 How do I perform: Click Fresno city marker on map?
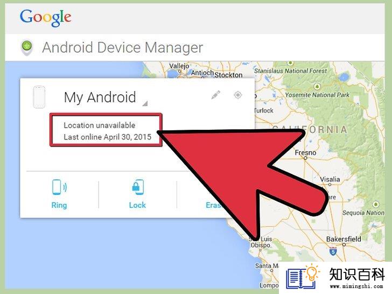pos(305,158)
